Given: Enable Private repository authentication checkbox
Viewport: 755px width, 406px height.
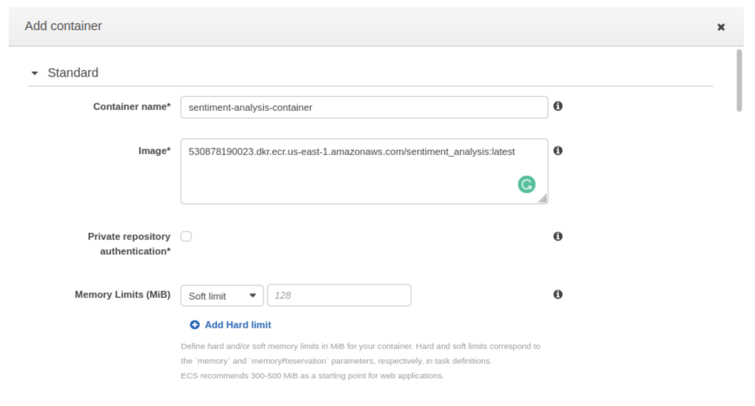Looking at the screenshot, I should 186,237.
